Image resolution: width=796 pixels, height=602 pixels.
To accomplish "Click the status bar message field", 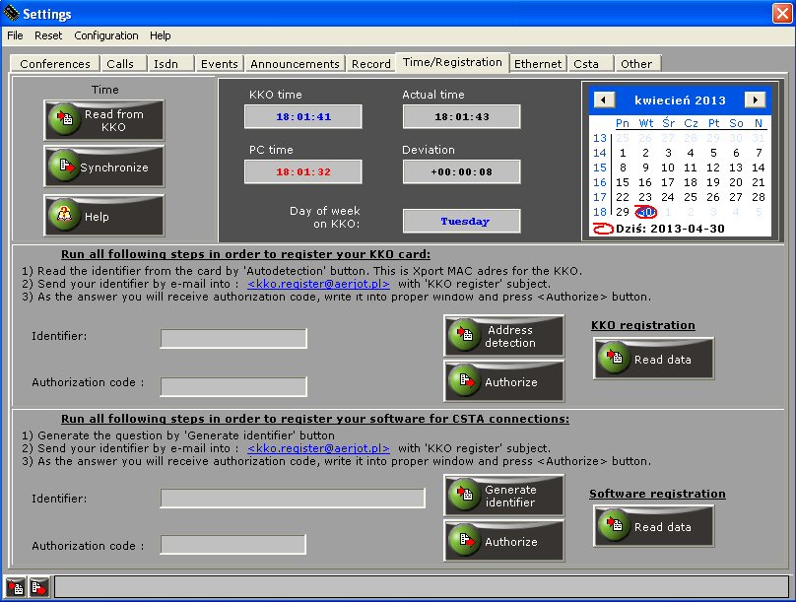I will 422,587.
